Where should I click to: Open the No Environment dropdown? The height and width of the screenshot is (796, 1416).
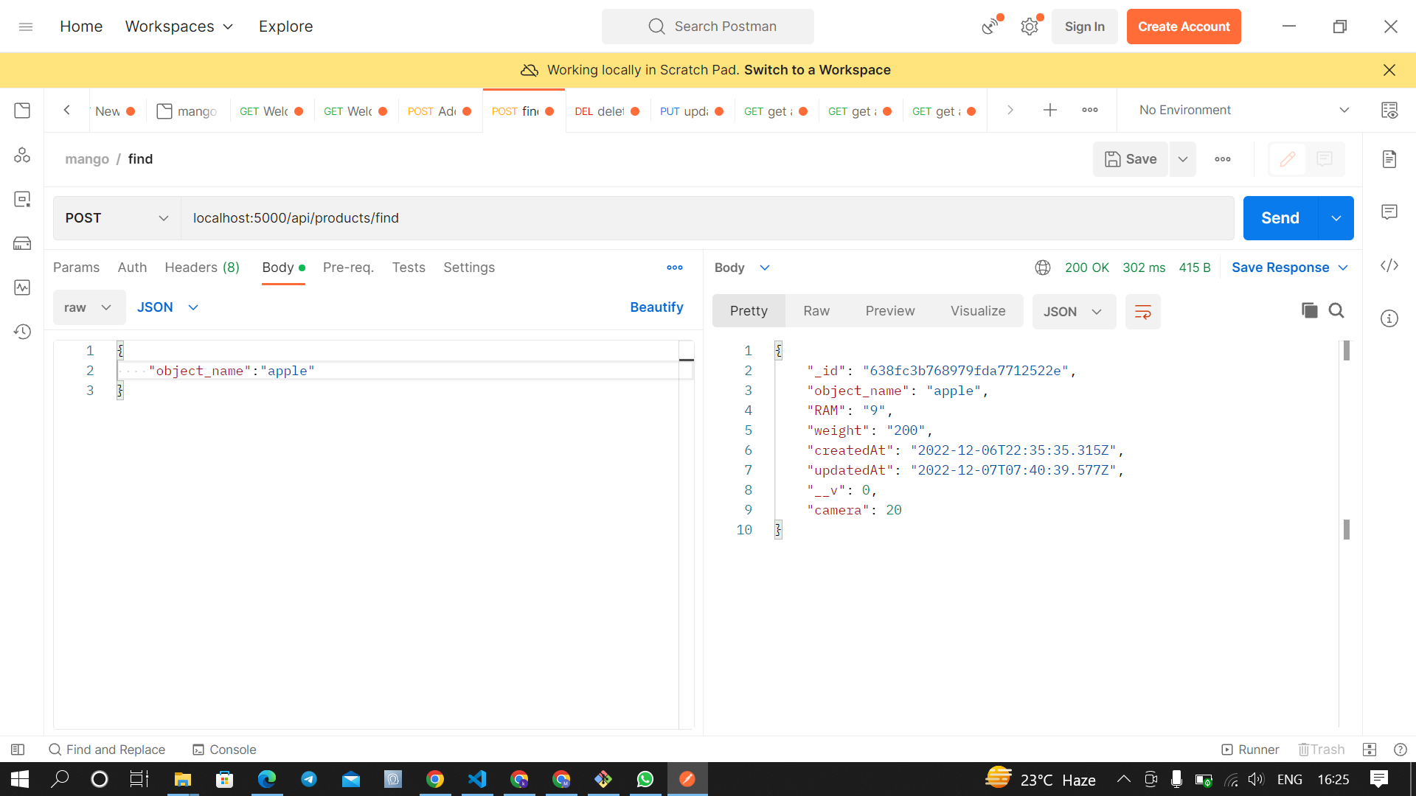(x=1244, y=110)
